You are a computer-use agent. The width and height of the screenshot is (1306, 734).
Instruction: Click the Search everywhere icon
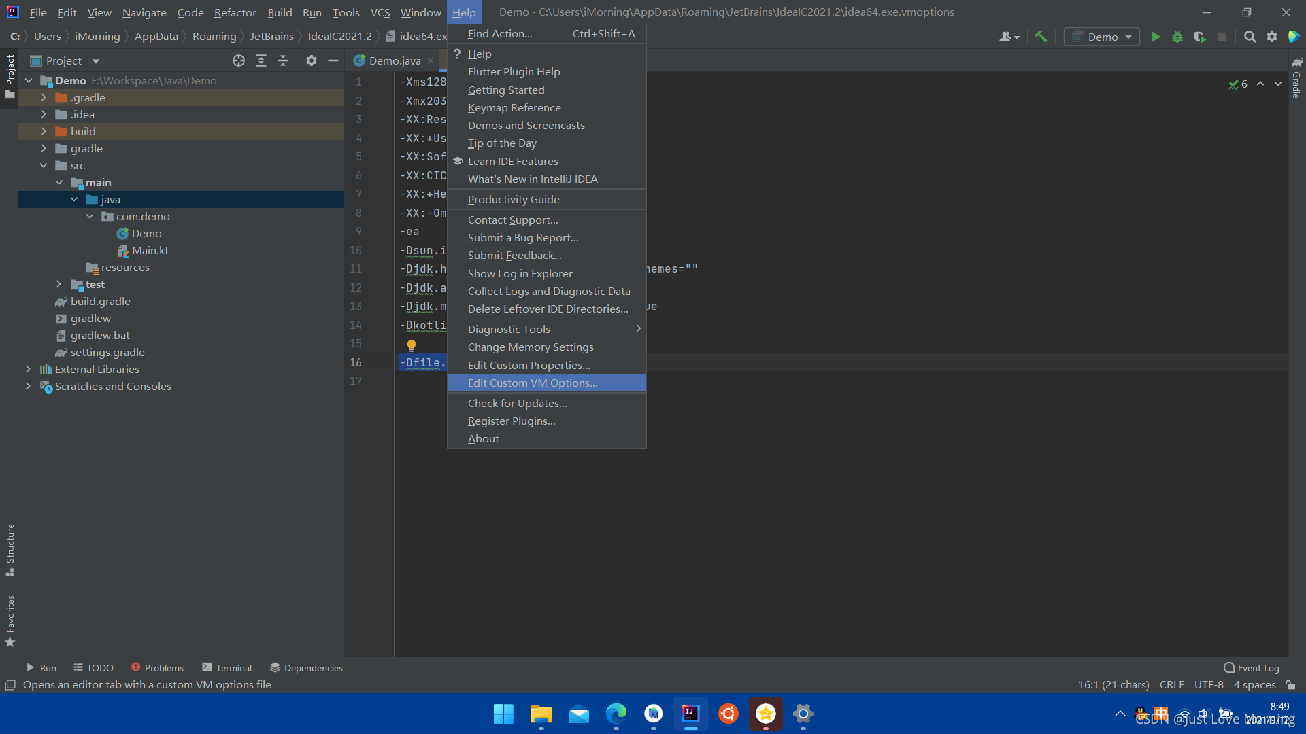(x=1249, y=37)
